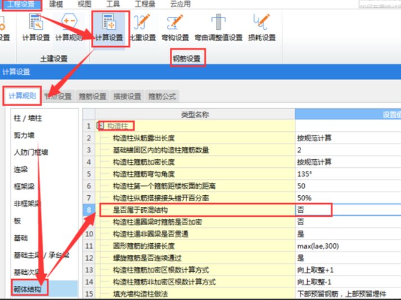Image resolution: width=401 pixels, height=300 pixels.
Task: Open the 箍筋公式 tab
Action: 161,96
